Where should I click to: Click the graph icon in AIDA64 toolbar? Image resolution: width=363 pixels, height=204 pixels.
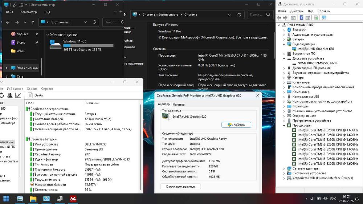18,95
